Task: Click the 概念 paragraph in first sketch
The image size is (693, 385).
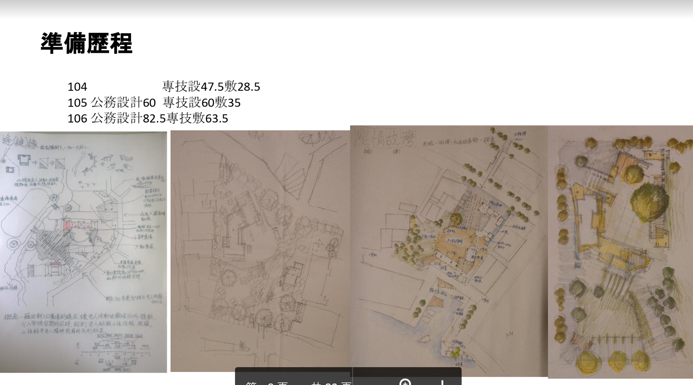Action: coord(78,323)
